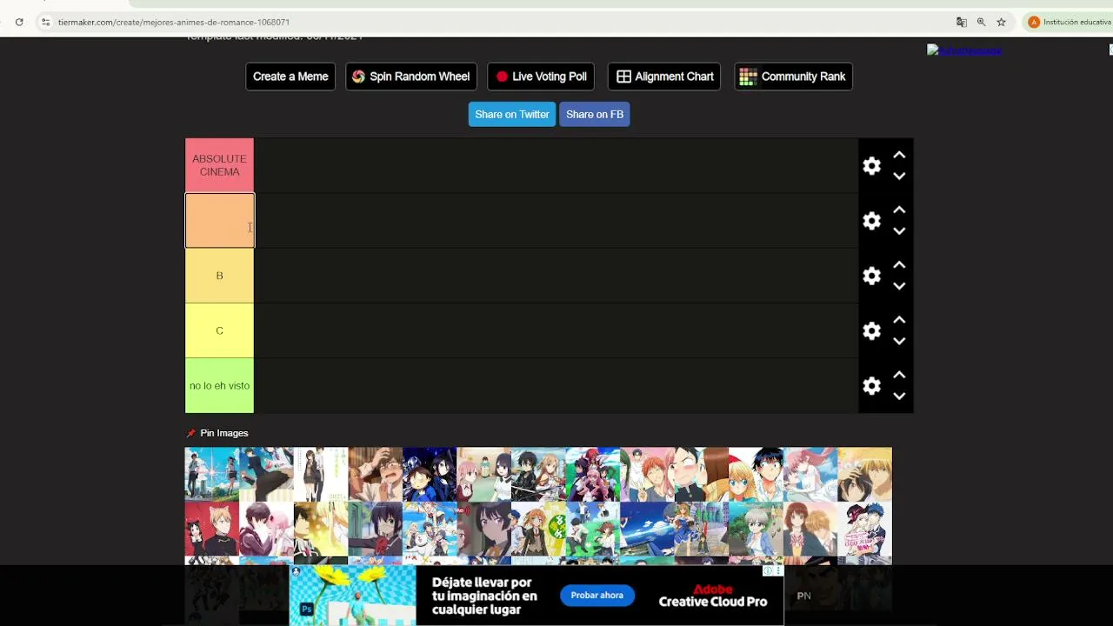The width and height of the screenshot is (1113, 626).
Task: Start a Live Voting Poll
Action: pos(541,77)
